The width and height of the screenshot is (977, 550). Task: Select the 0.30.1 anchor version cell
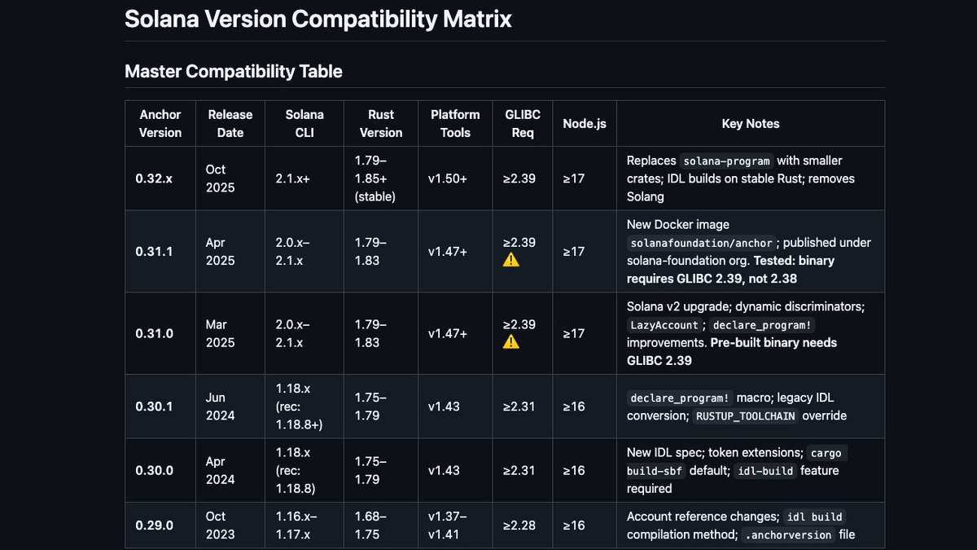point(160,407)
